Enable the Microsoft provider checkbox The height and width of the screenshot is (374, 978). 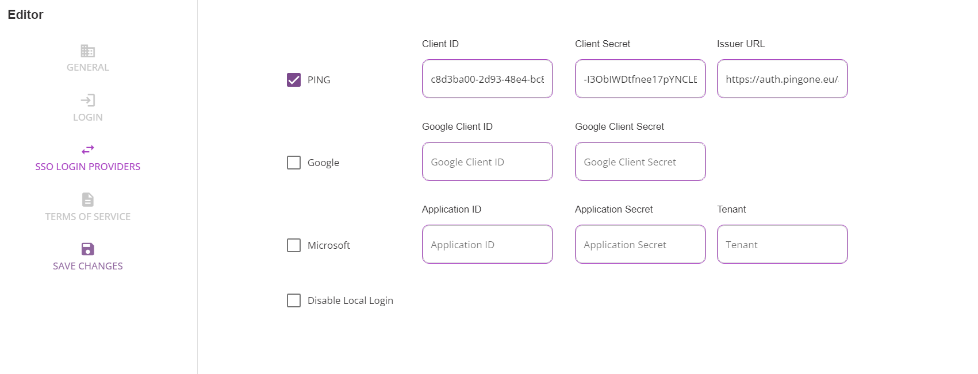point(294,245)
